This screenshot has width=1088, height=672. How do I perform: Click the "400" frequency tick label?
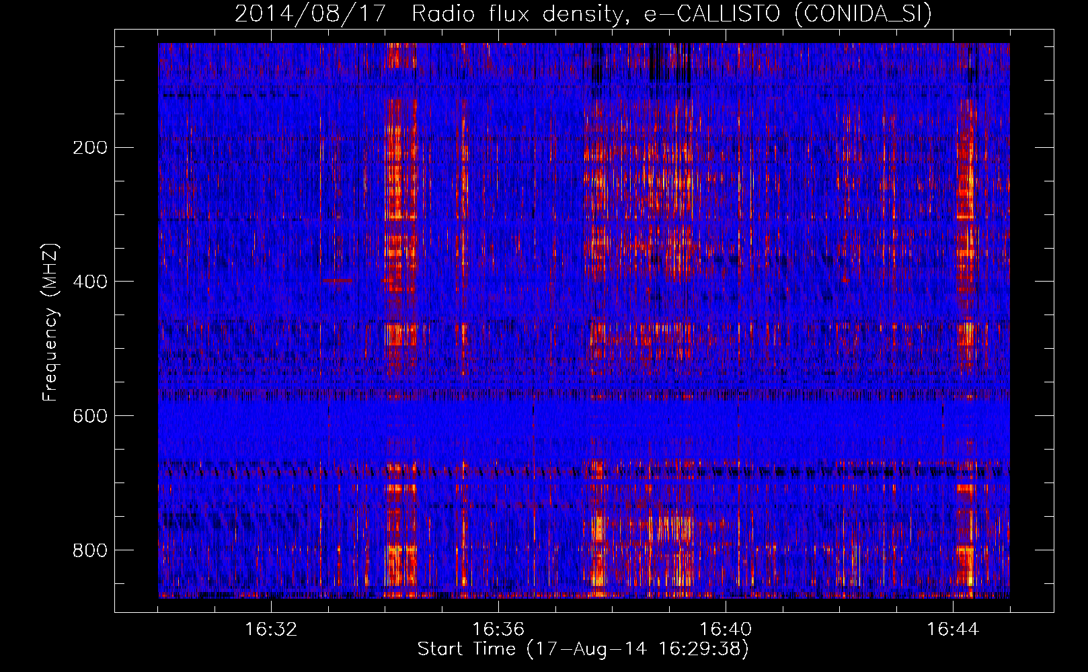point(89,282)
